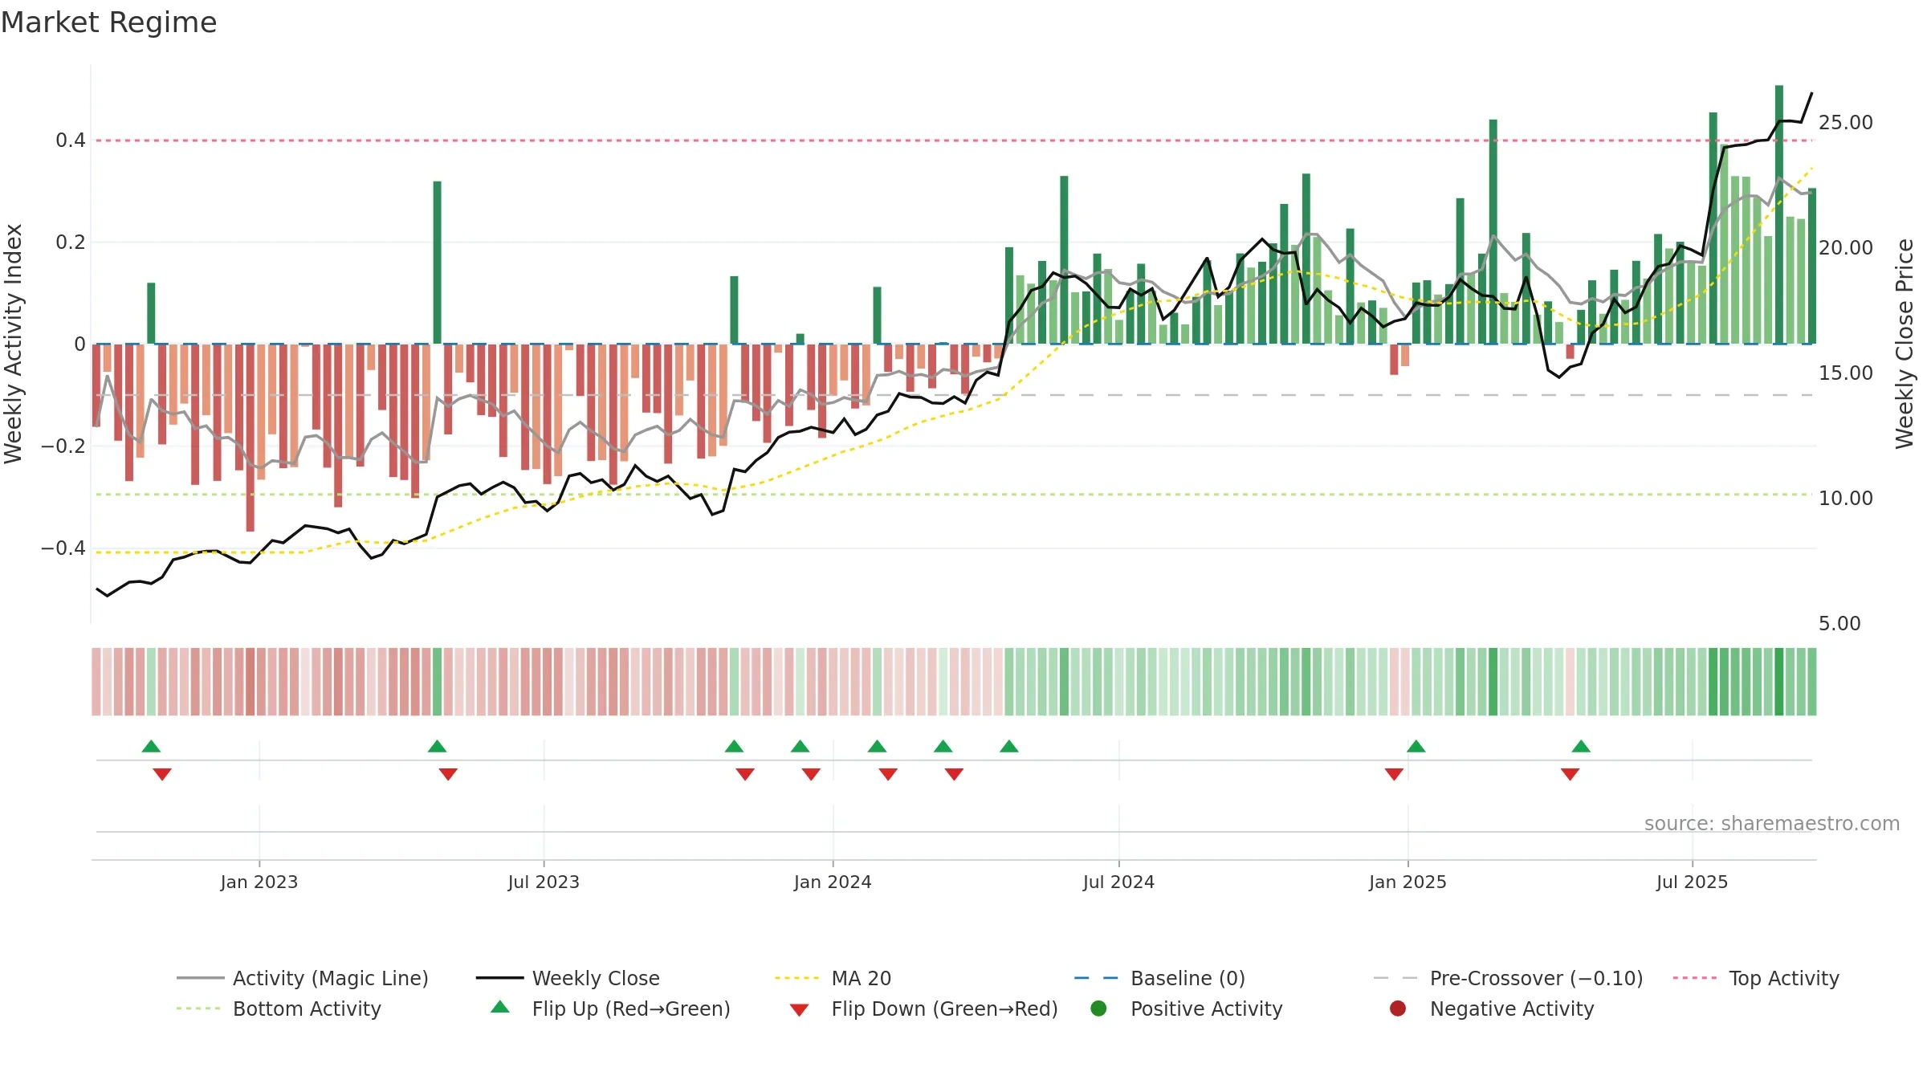Toggle Bottom Activity legend entry

point(279,1009)
